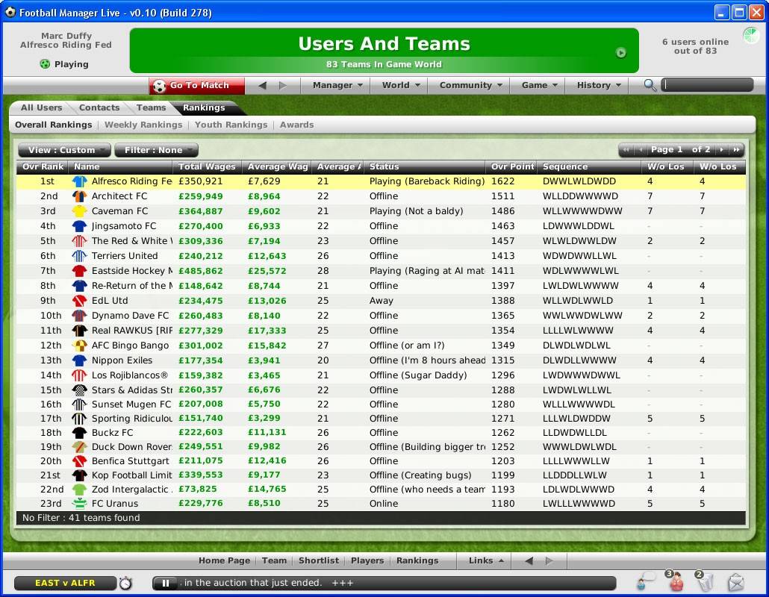Image resolution: width=769 pixels, height=597 pixels.
Task: Click the magnifying glass search icon
Action: coord(650,85)
